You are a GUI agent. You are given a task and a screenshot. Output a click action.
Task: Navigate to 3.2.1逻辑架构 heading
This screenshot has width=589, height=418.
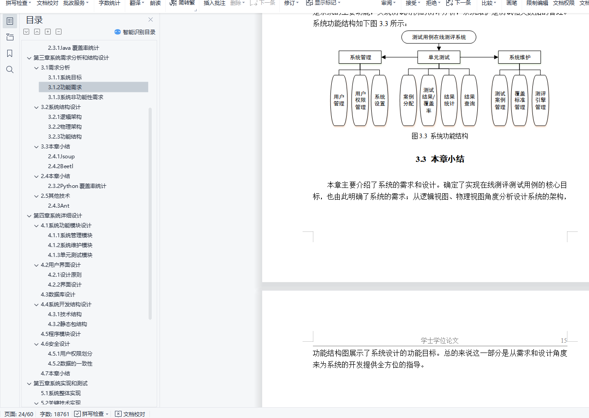65,117
